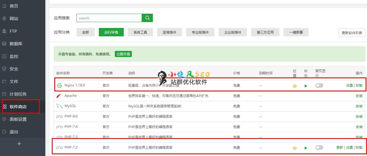Click the folder icon beside 文件

(x=4, y=81)
